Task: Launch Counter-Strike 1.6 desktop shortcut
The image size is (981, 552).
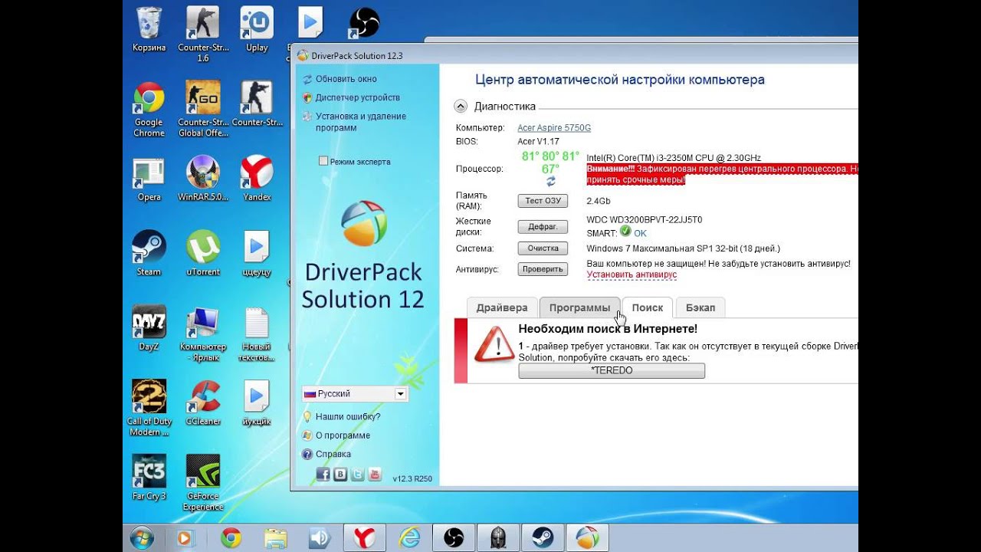Action: coord(203,34)
